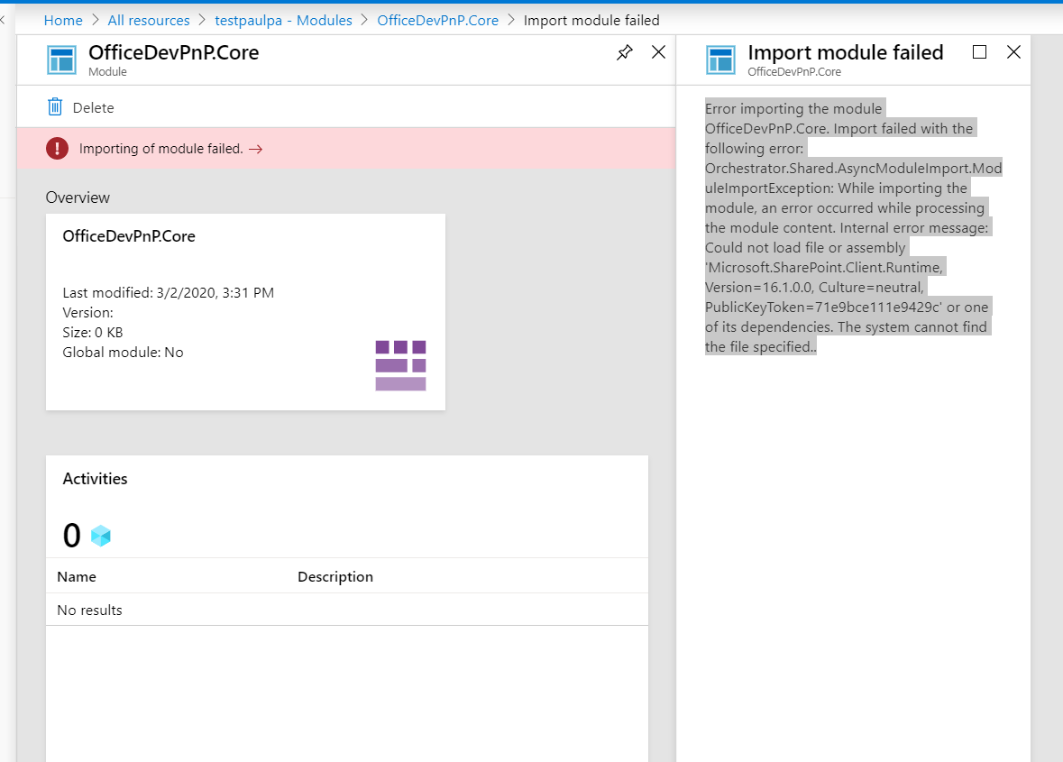Click the module icon beside OfficeDevPnP.Core title
The image size is (1063, 762).
coord(60,60)
